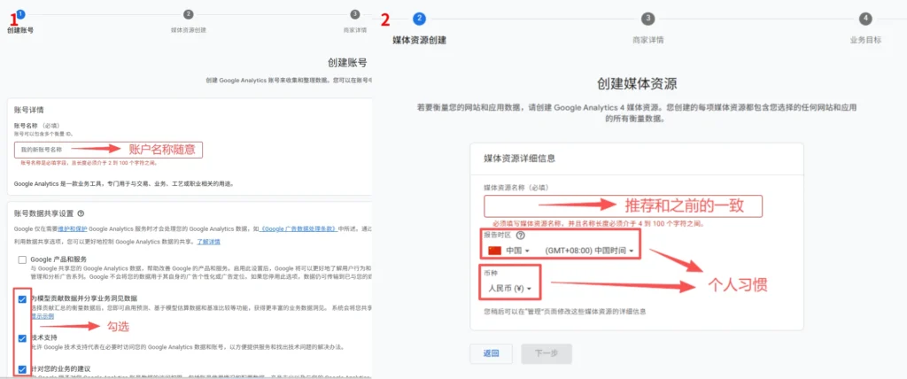Open the 人民币 (¥) currency dropdown
907x379 pixels.
click(x=509, y=288)
